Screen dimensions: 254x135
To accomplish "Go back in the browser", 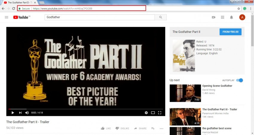I will [x=3, y=8].
